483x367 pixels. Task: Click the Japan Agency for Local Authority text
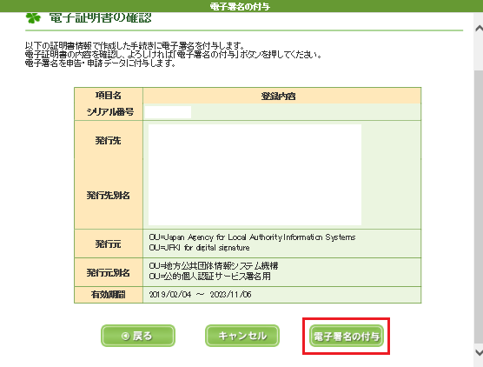coord(252,237)
